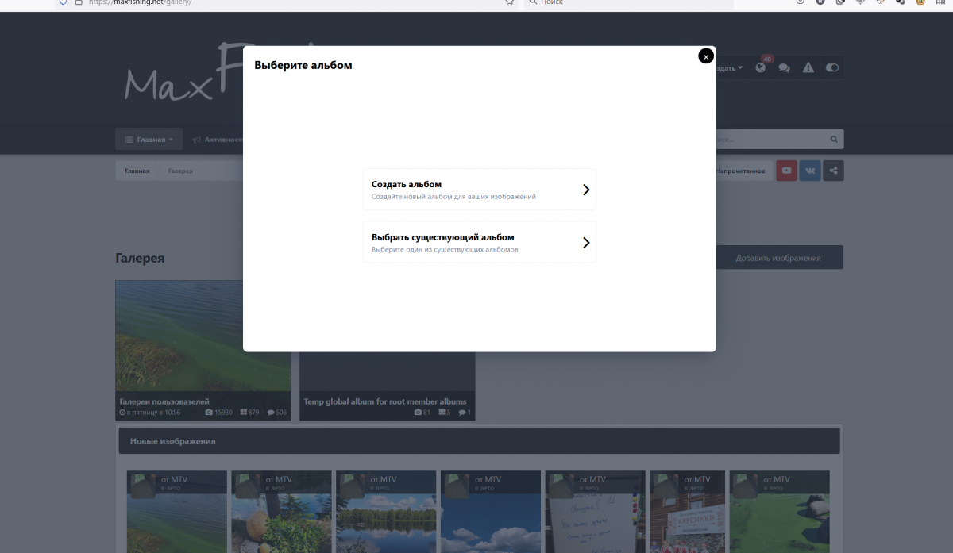This screenshot has width=953, height=553.
Task: Click the share icon button
Action: pyautogui.click(x=833, y=171)
